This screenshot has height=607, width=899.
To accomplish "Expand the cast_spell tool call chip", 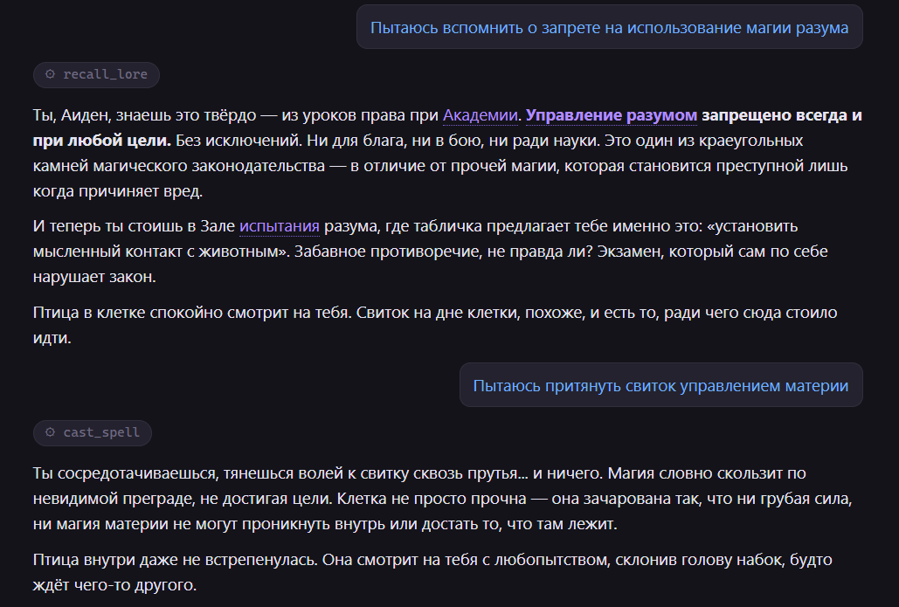I will pyautogui.click(x=93, y=432).
